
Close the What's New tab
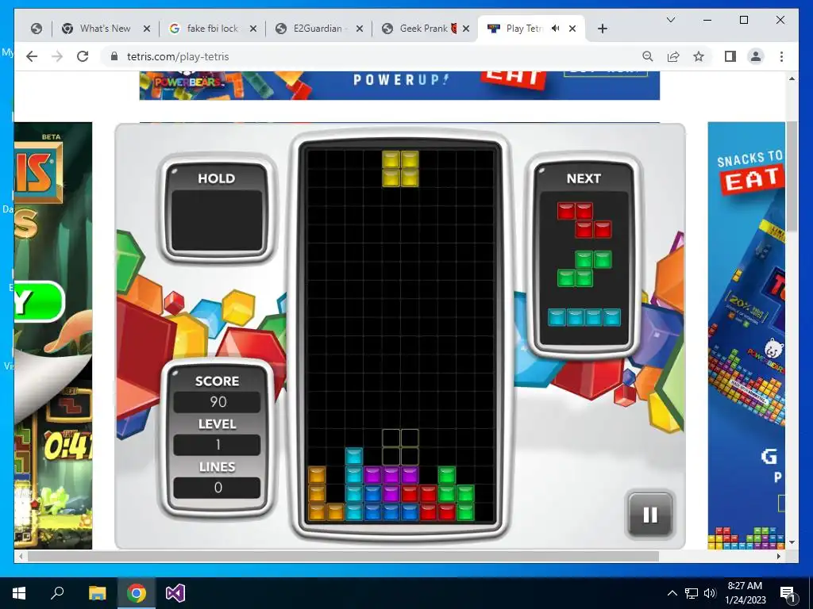coord(147,29)
